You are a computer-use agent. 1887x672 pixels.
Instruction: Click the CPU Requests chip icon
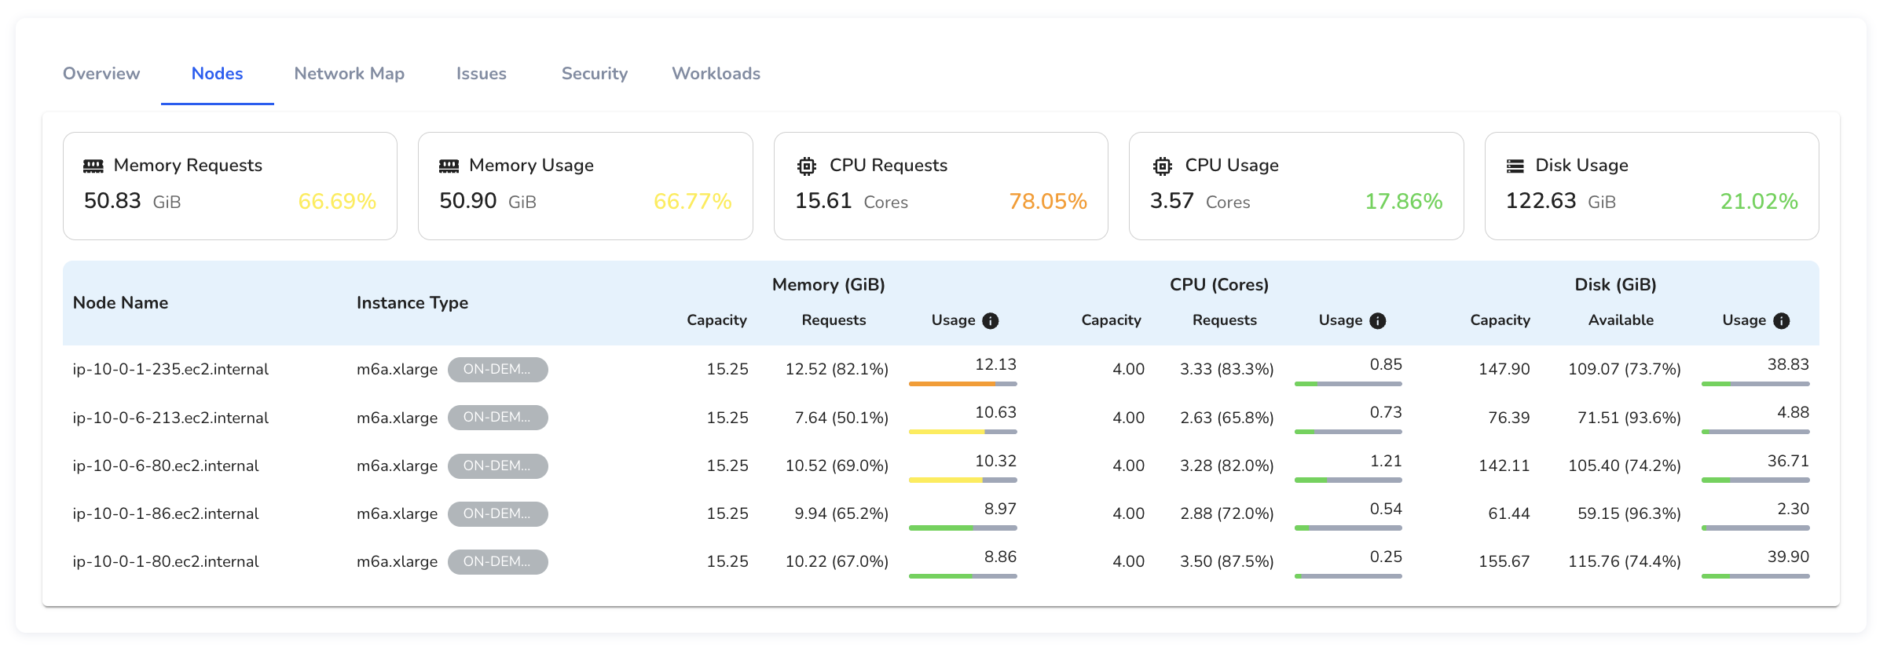[806, 166]
